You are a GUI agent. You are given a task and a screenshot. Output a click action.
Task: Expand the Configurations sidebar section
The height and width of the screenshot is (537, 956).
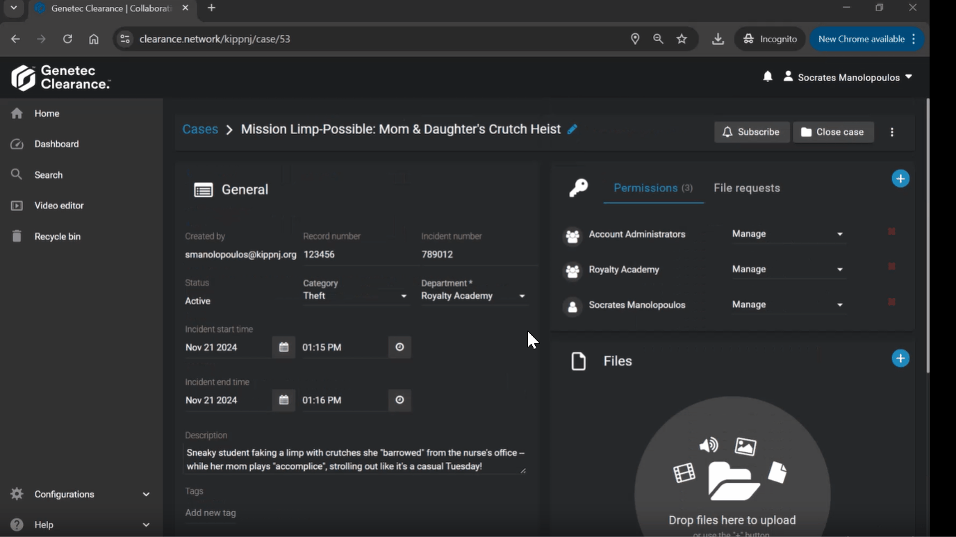(80, 494)
